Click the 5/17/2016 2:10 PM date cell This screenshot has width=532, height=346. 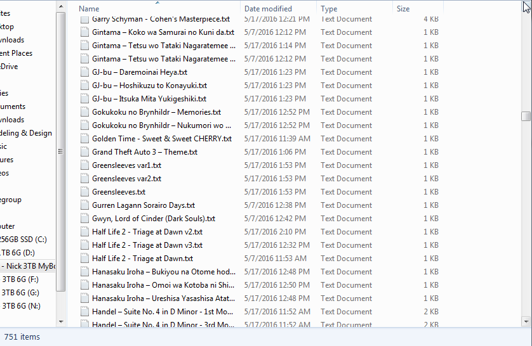point(275,232)
